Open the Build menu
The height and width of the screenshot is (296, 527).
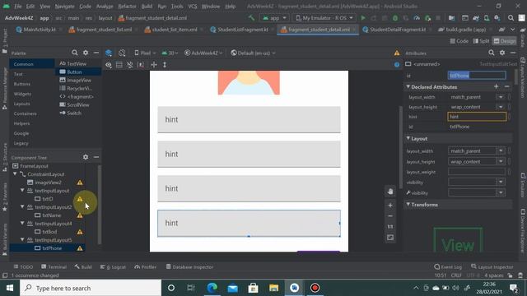147,7
